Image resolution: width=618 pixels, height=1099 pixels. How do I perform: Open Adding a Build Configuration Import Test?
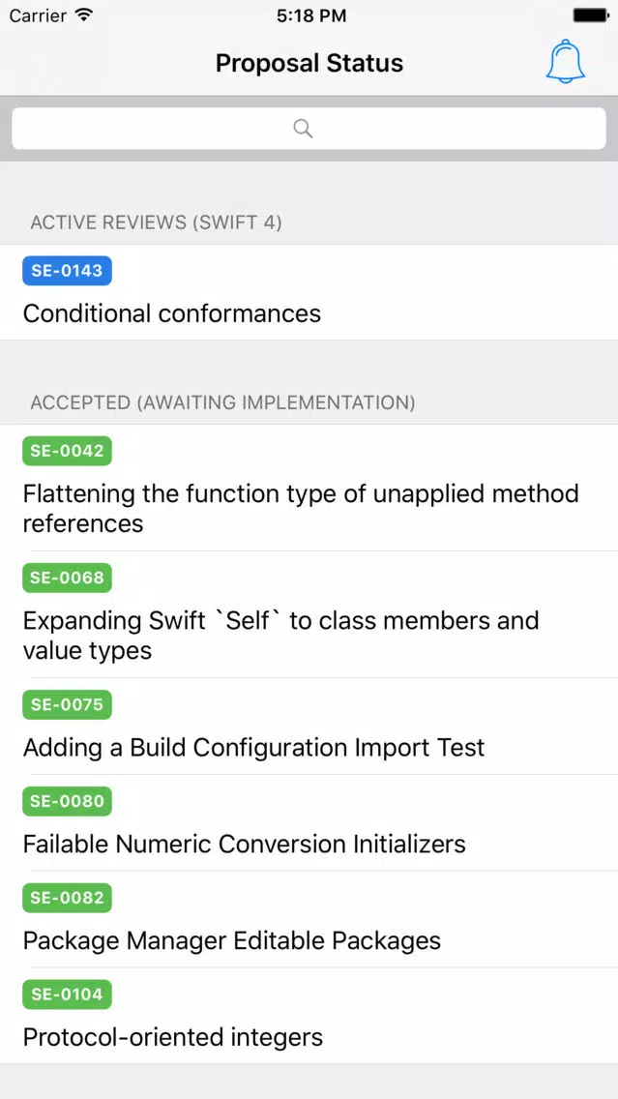click(309, 727)
